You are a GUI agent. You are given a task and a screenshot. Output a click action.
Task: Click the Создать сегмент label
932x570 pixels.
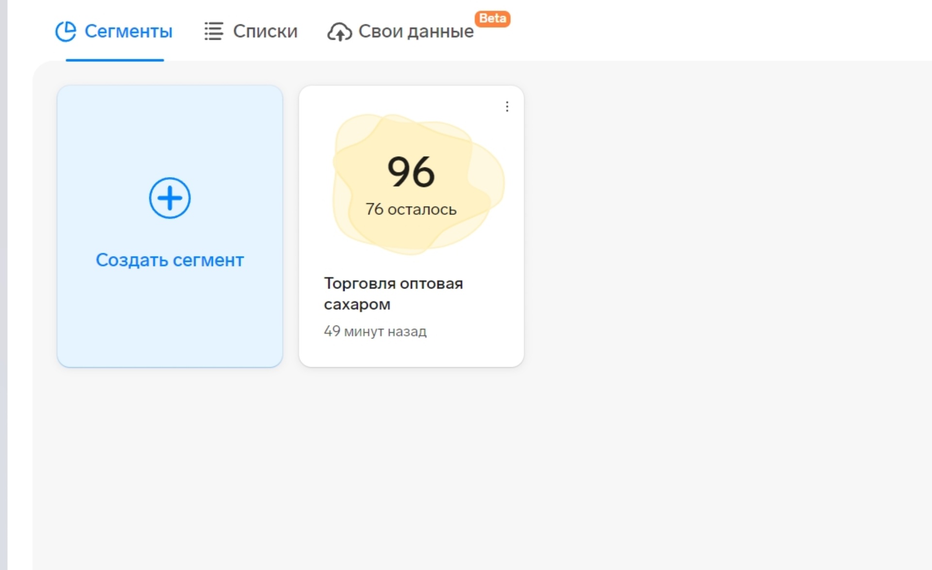click(169, 261)
